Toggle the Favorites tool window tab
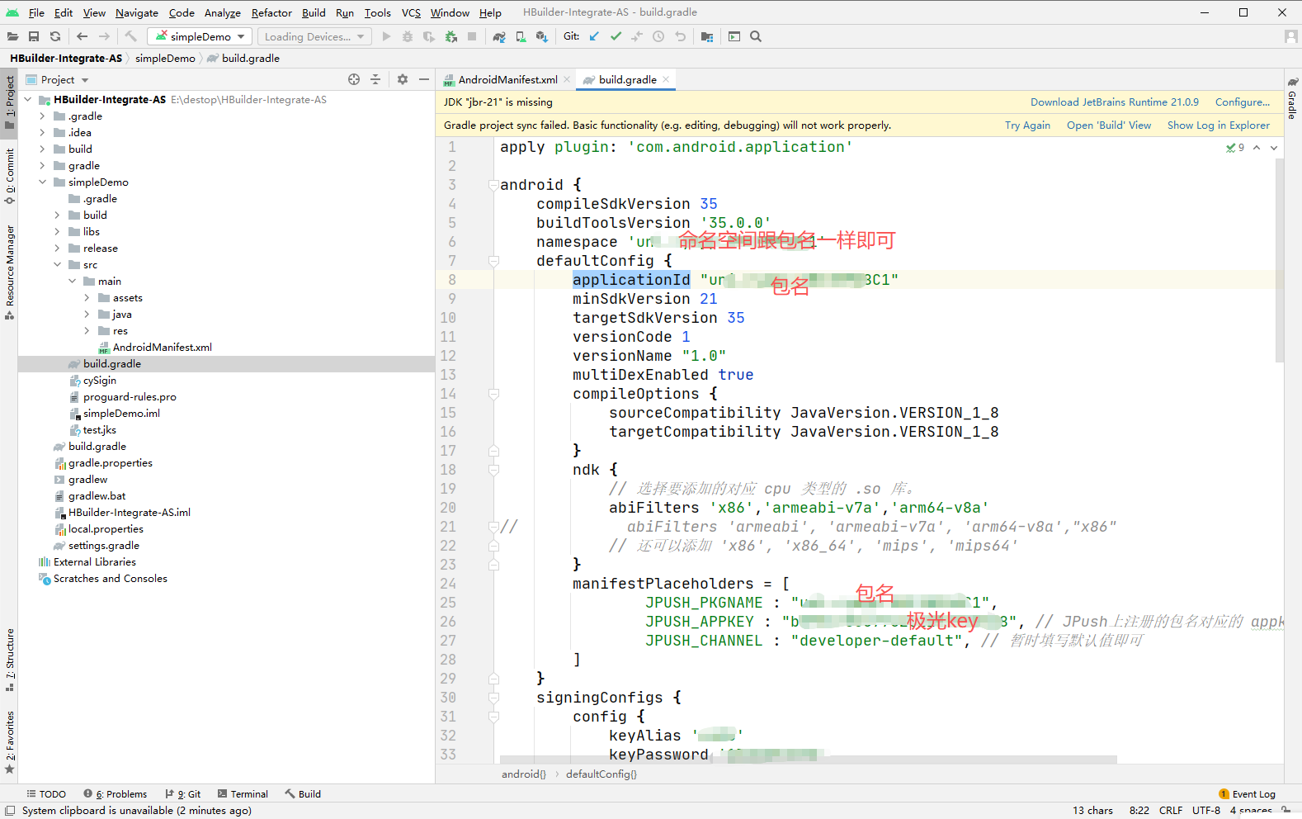The height and width of the screenshot is (819, 1302). (x=9, y=742)
